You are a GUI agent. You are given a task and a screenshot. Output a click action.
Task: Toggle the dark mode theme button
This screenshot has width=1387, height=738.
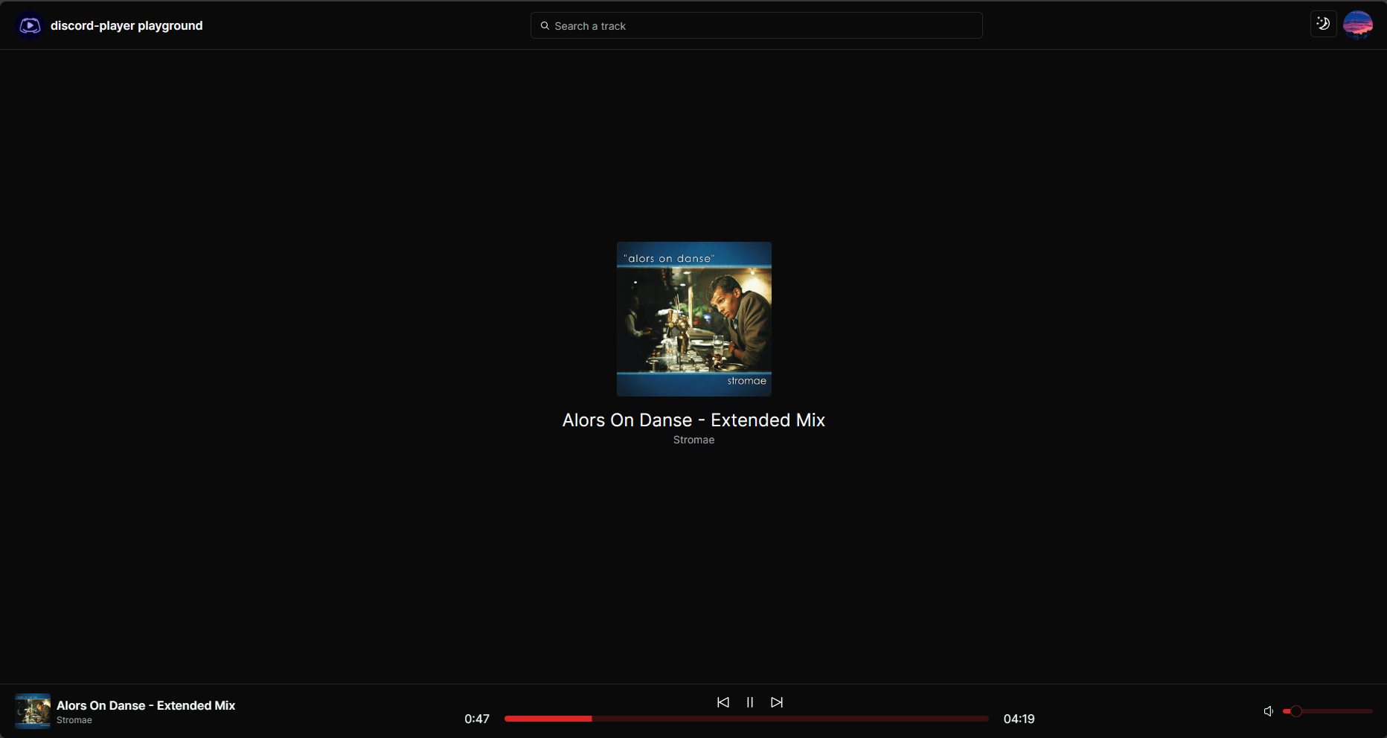point(1323,24)
